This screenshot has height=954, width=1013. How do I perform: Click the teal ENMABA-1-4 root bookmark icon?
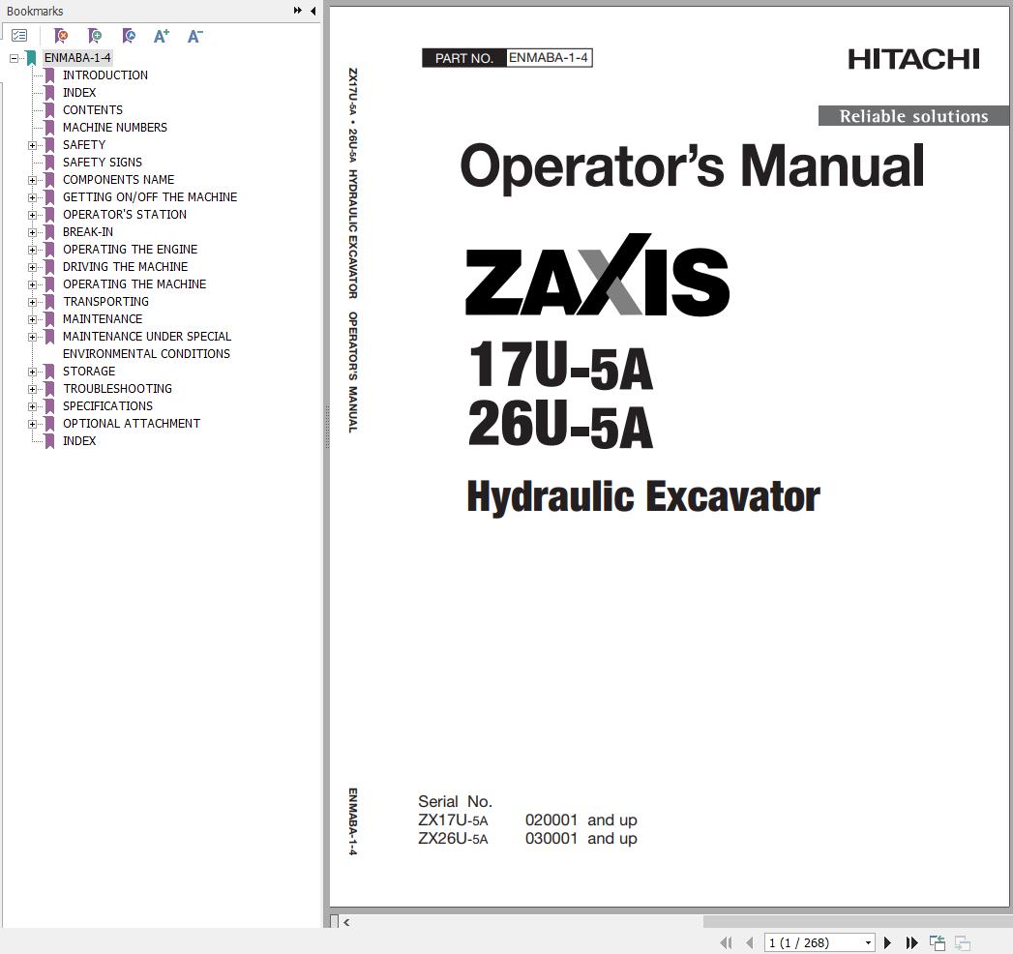pyautogui.click(x=31, y=58)
